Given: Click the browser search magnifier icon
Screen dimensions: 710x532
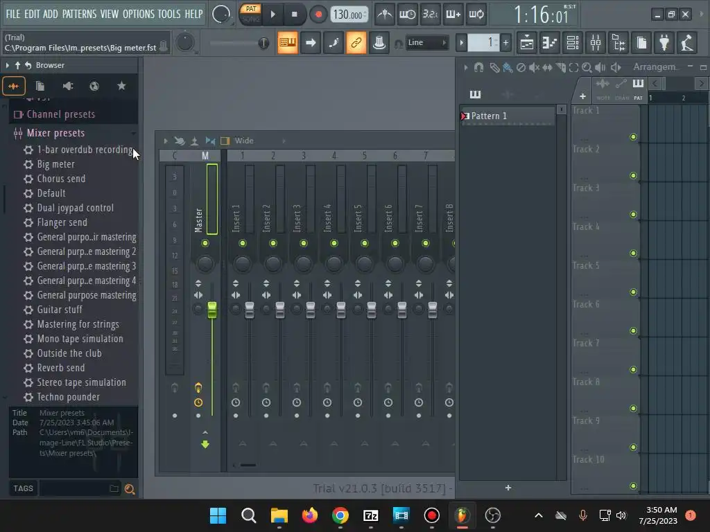Looking at the screenshot, I should tap(130, 488).
